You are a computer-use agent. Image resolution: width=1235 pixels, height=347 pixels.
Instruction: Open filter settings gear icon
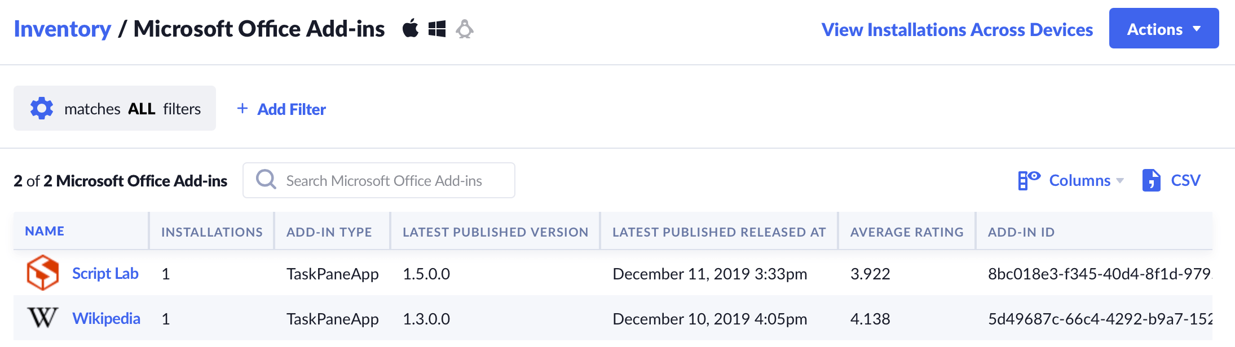point(42,108)
